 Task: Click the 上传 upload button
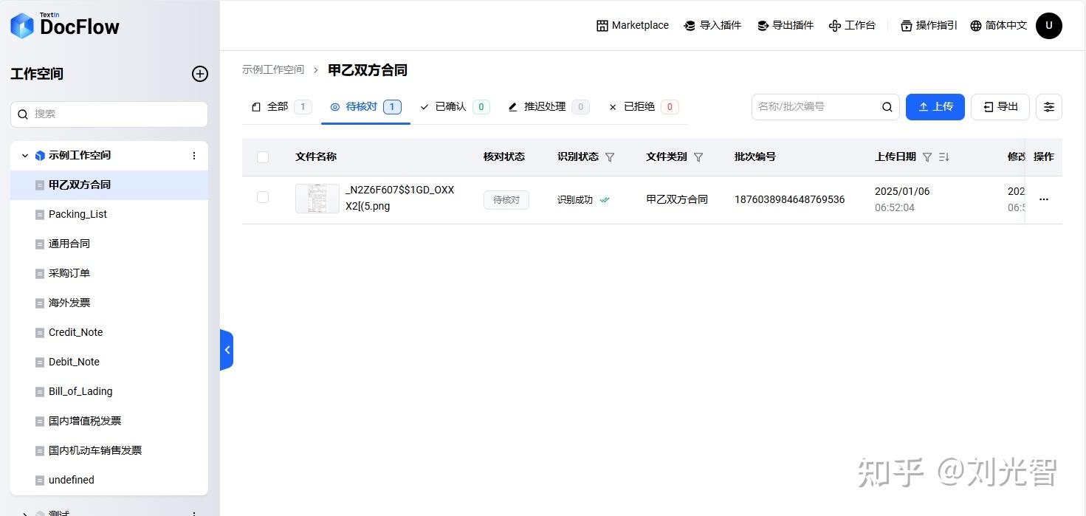[x=935, y=106]
